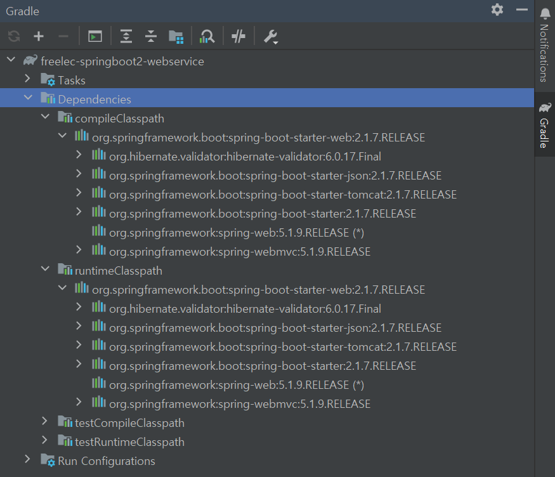Viewport: 555px width, 477px height.
Task: Select runtimeClasspath label
Action: click(x=119, y=271)
